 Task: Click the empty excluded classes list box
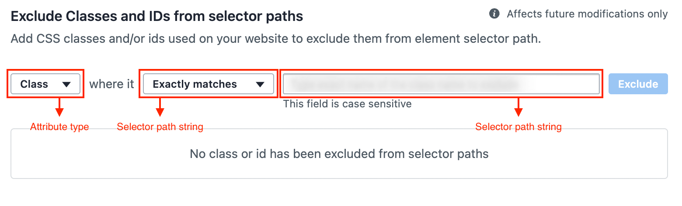[339, 154]
